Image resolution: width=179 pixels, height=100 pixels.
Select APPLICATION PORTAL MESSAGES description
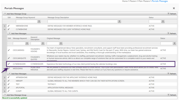click(60, 87)
